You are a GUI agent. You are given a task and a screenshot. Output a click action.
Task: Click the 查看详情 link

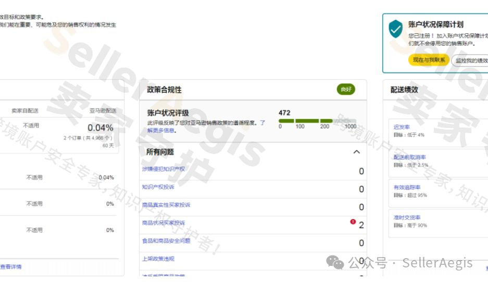11,267
